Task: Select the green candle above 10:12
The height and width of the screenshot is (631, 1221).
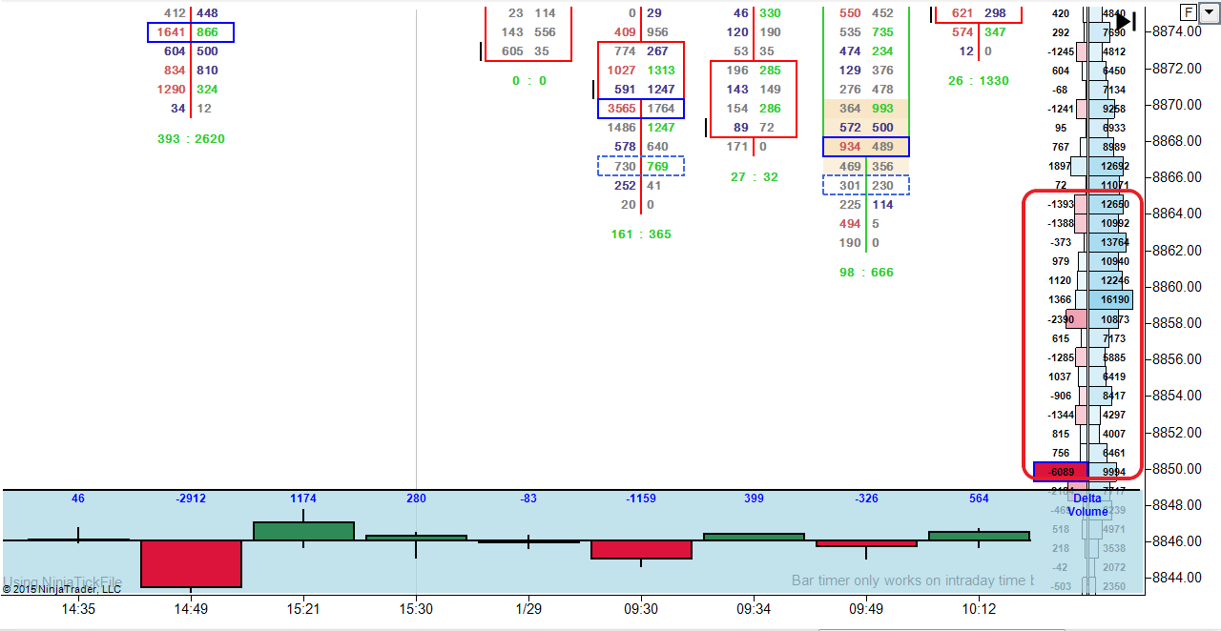Action: pos(979,536)
